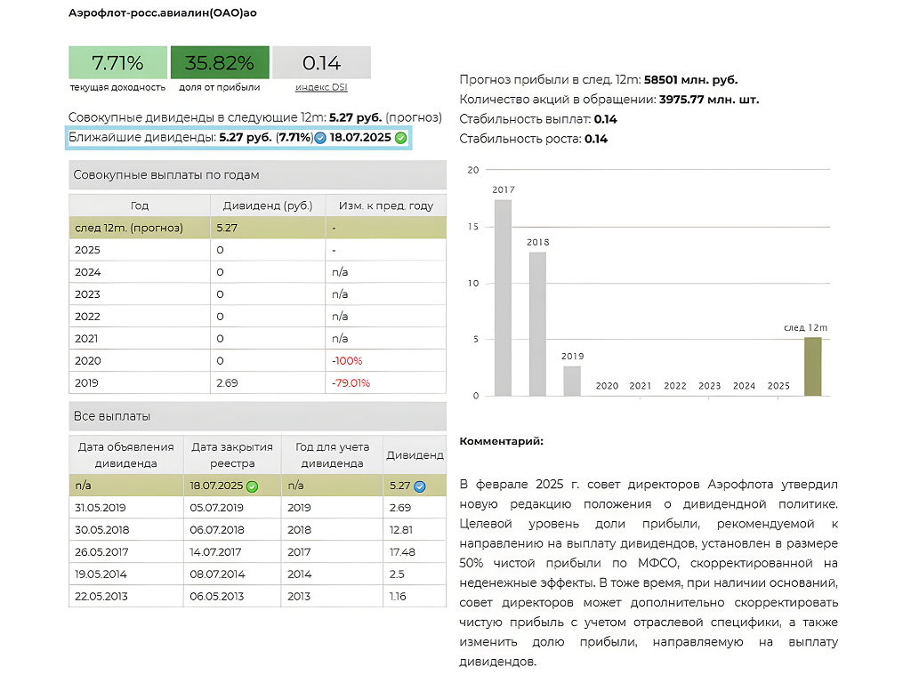This screenshot has width=911, height=683.
Task: Click the olive 'след. 12m' forecast bar
Action: (813, 366)
